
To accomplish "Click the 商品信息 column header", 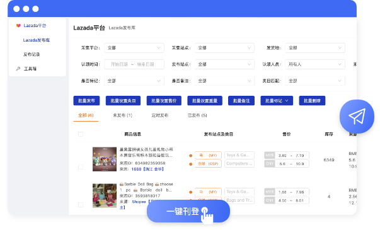I will [133, 134].
